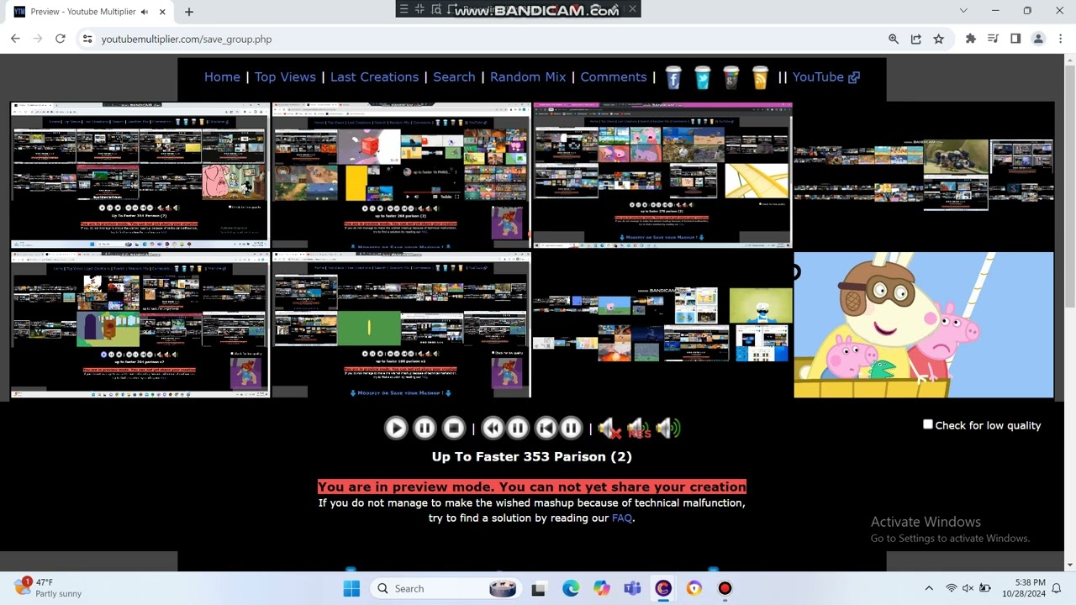Launch Microsoft Edge from taskbar
The image size is (1076, 605).
tap(571, 588)
